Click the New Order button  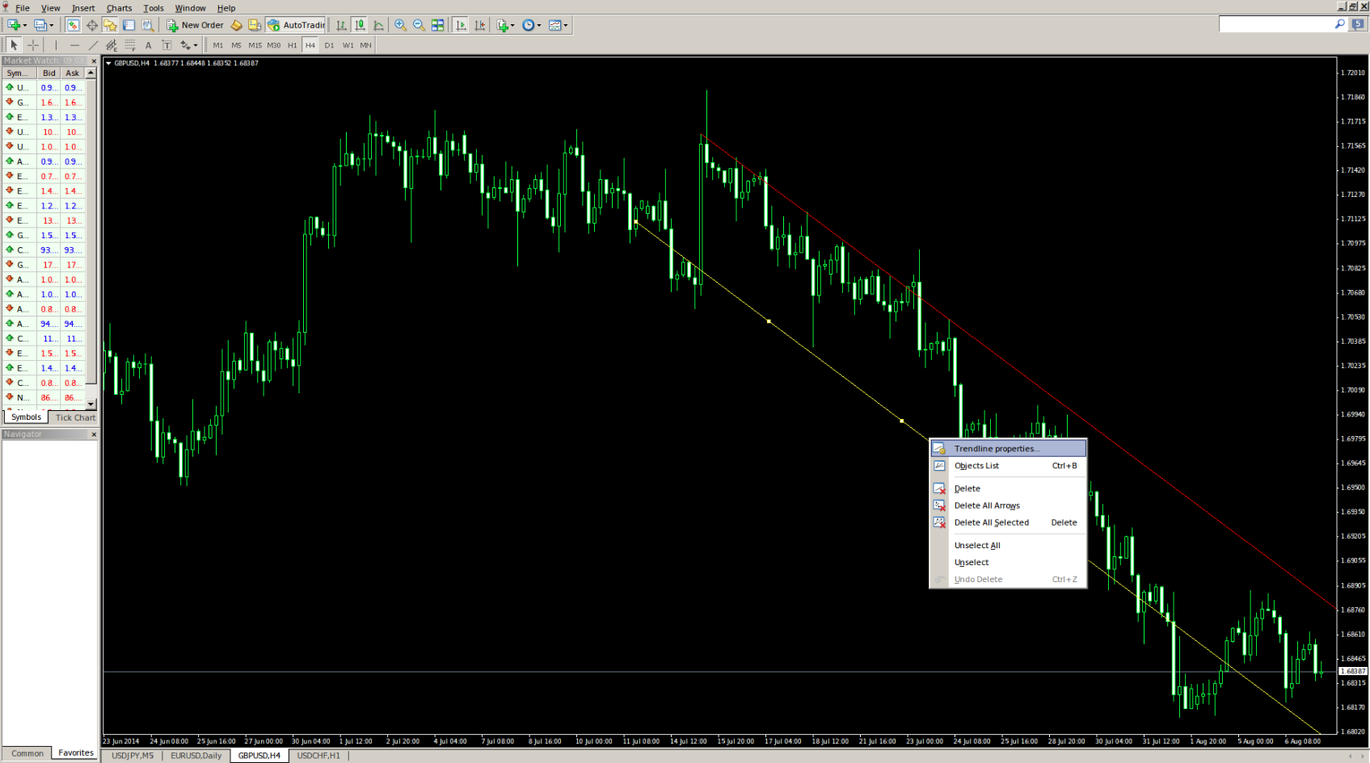click(195, 25)
